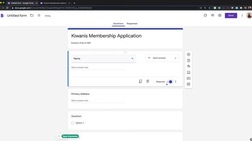
Task: Duplicate the Name question
Action: click(x=140, y=81)
